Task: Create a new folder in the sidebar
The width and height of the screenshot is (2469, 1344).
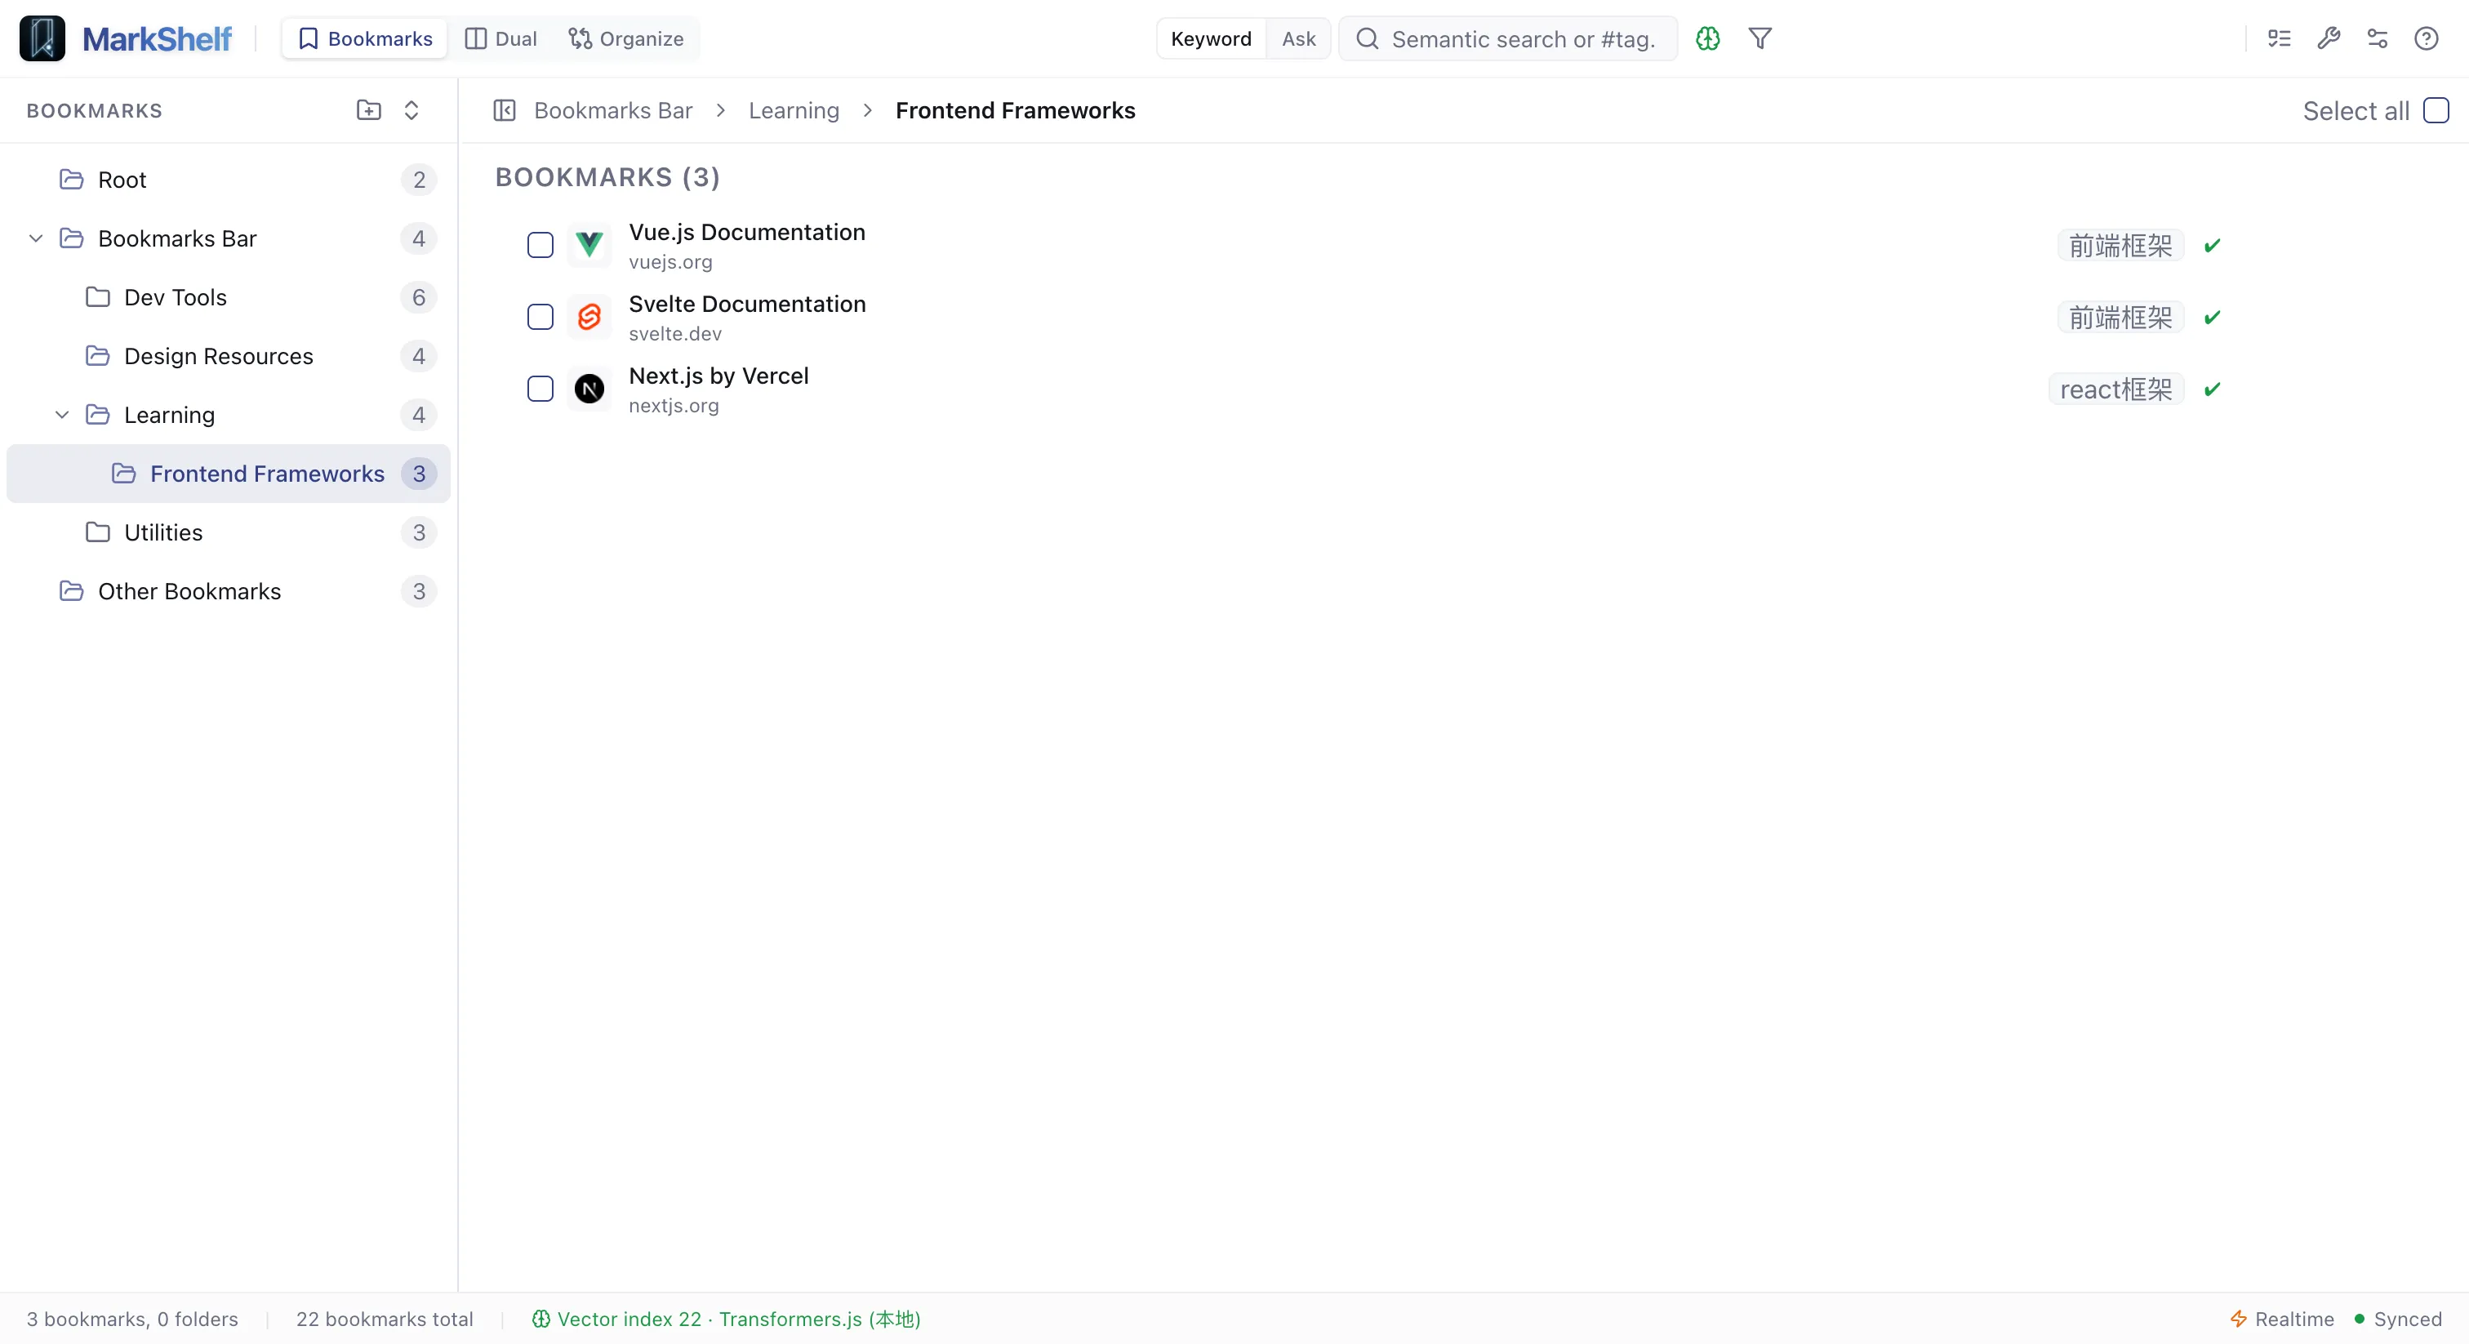Action: (369, 110)
